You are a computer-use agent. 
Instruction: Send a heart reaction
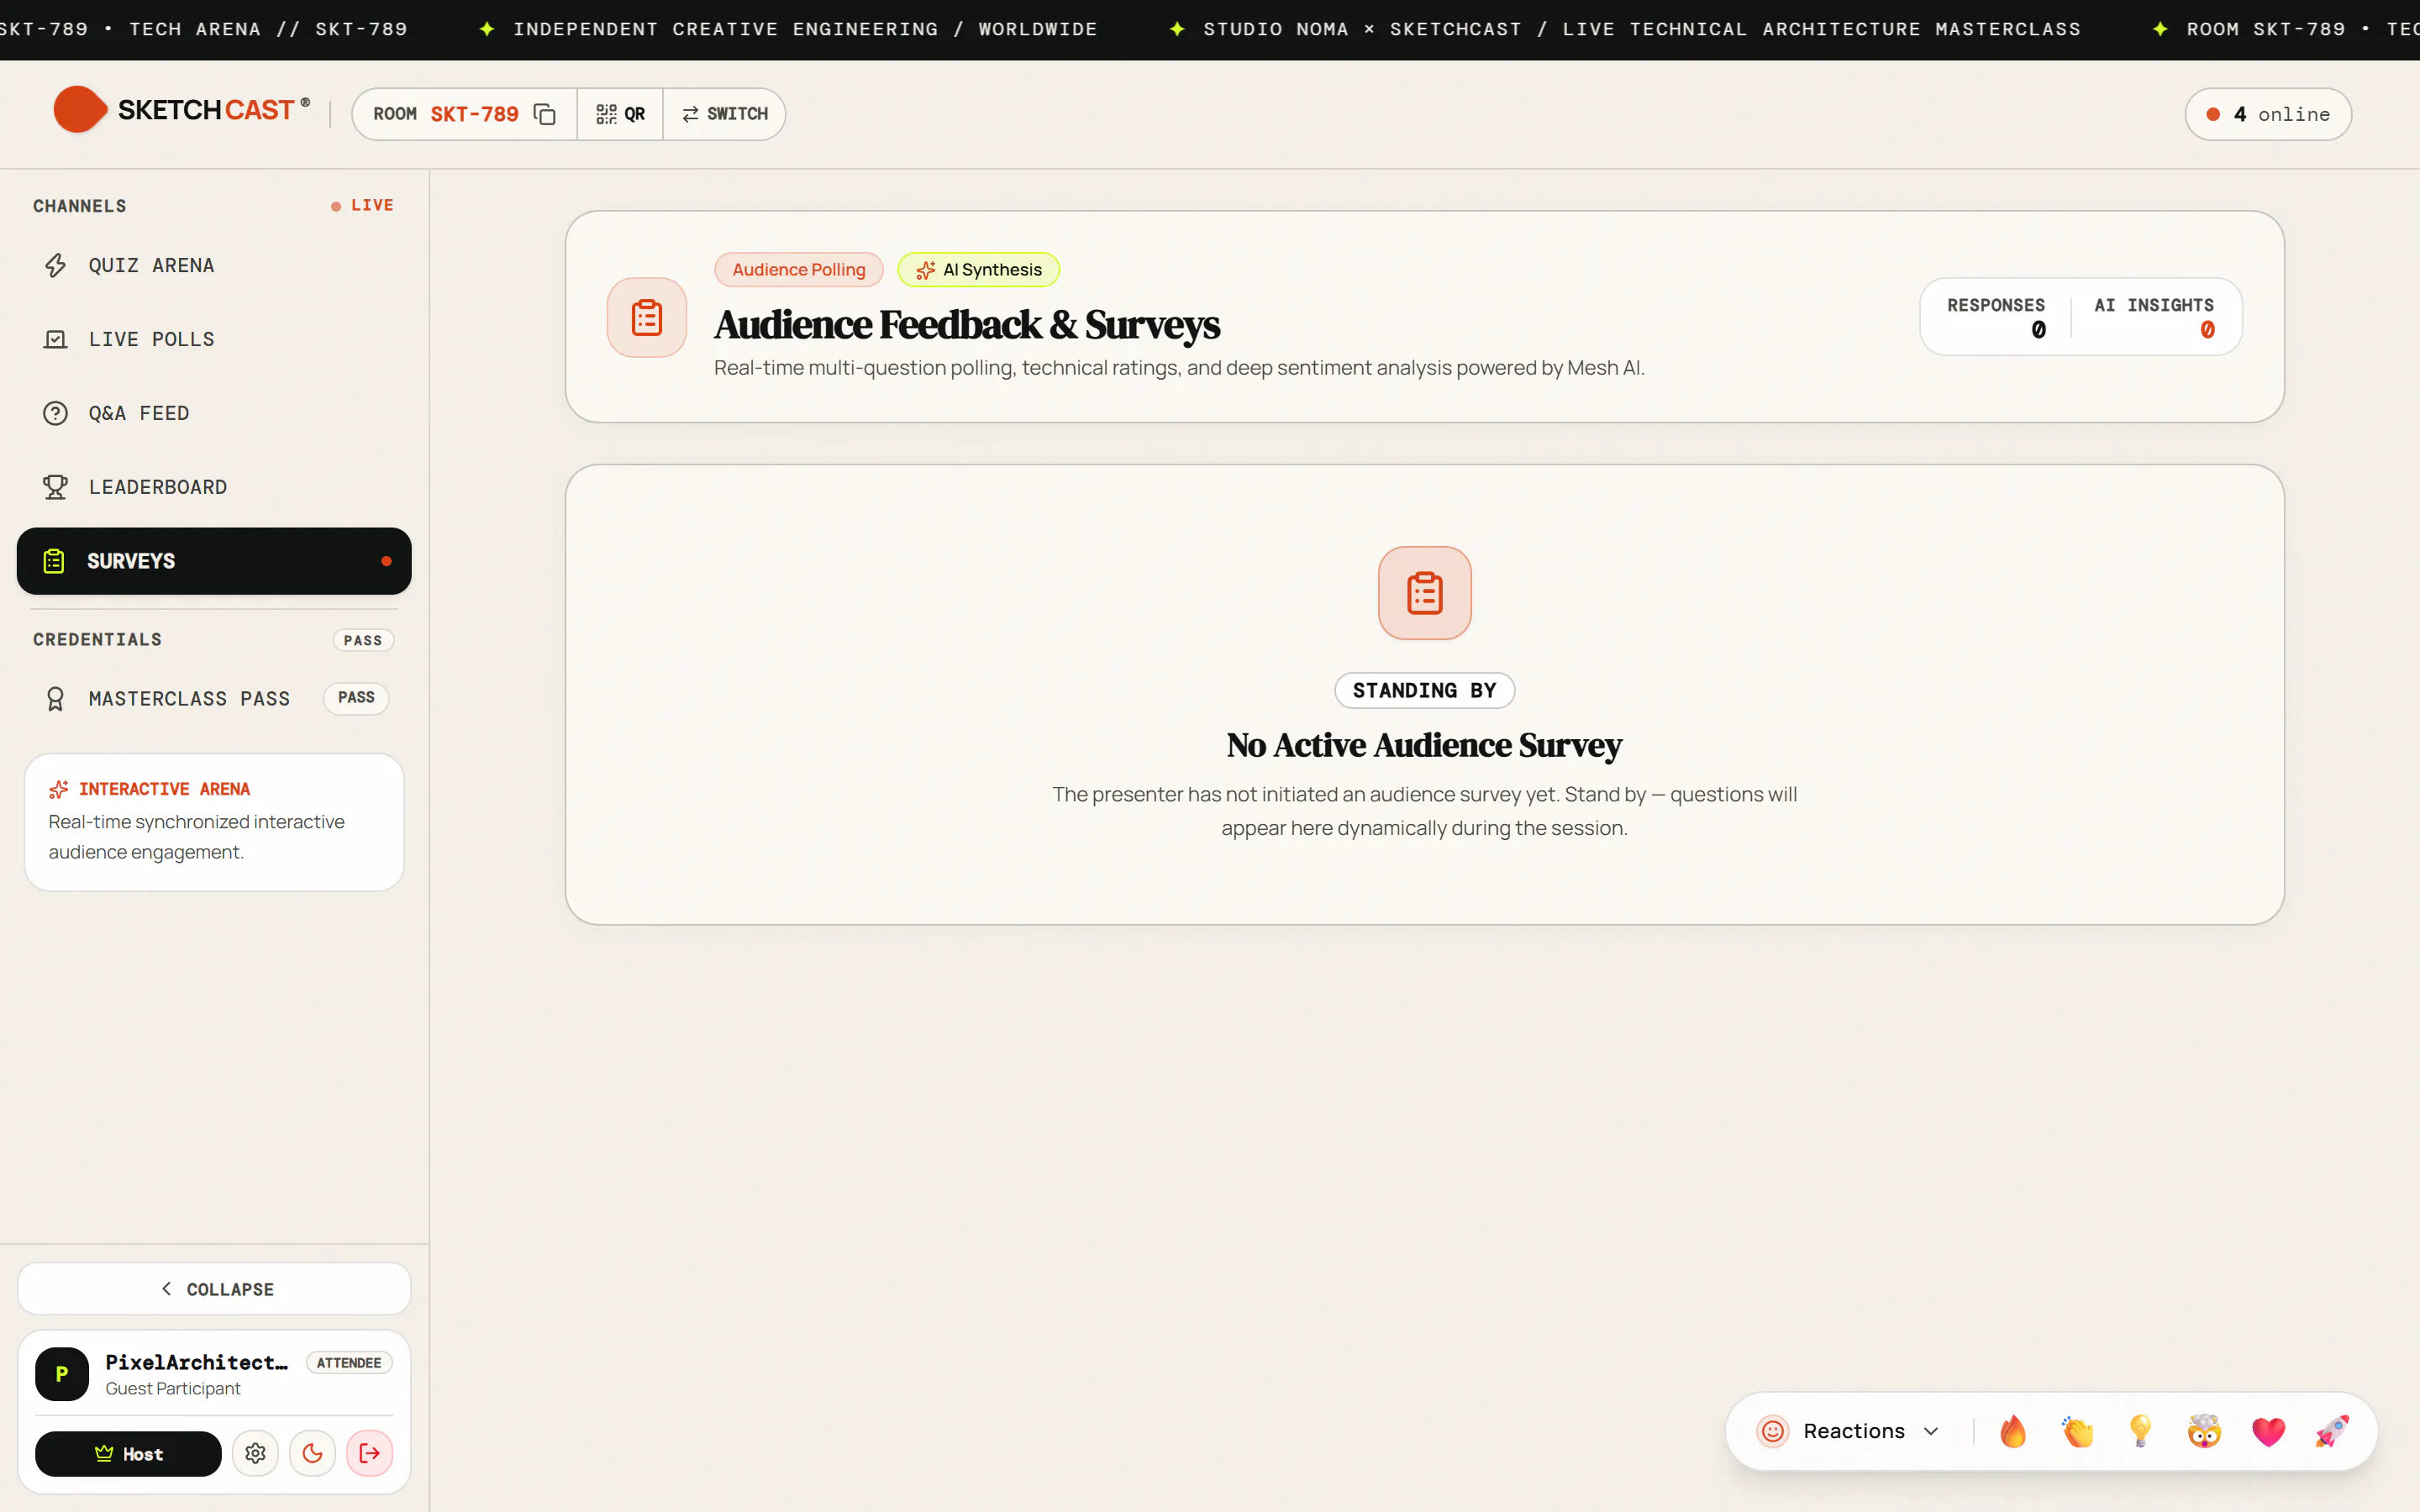point(2268,1431)
